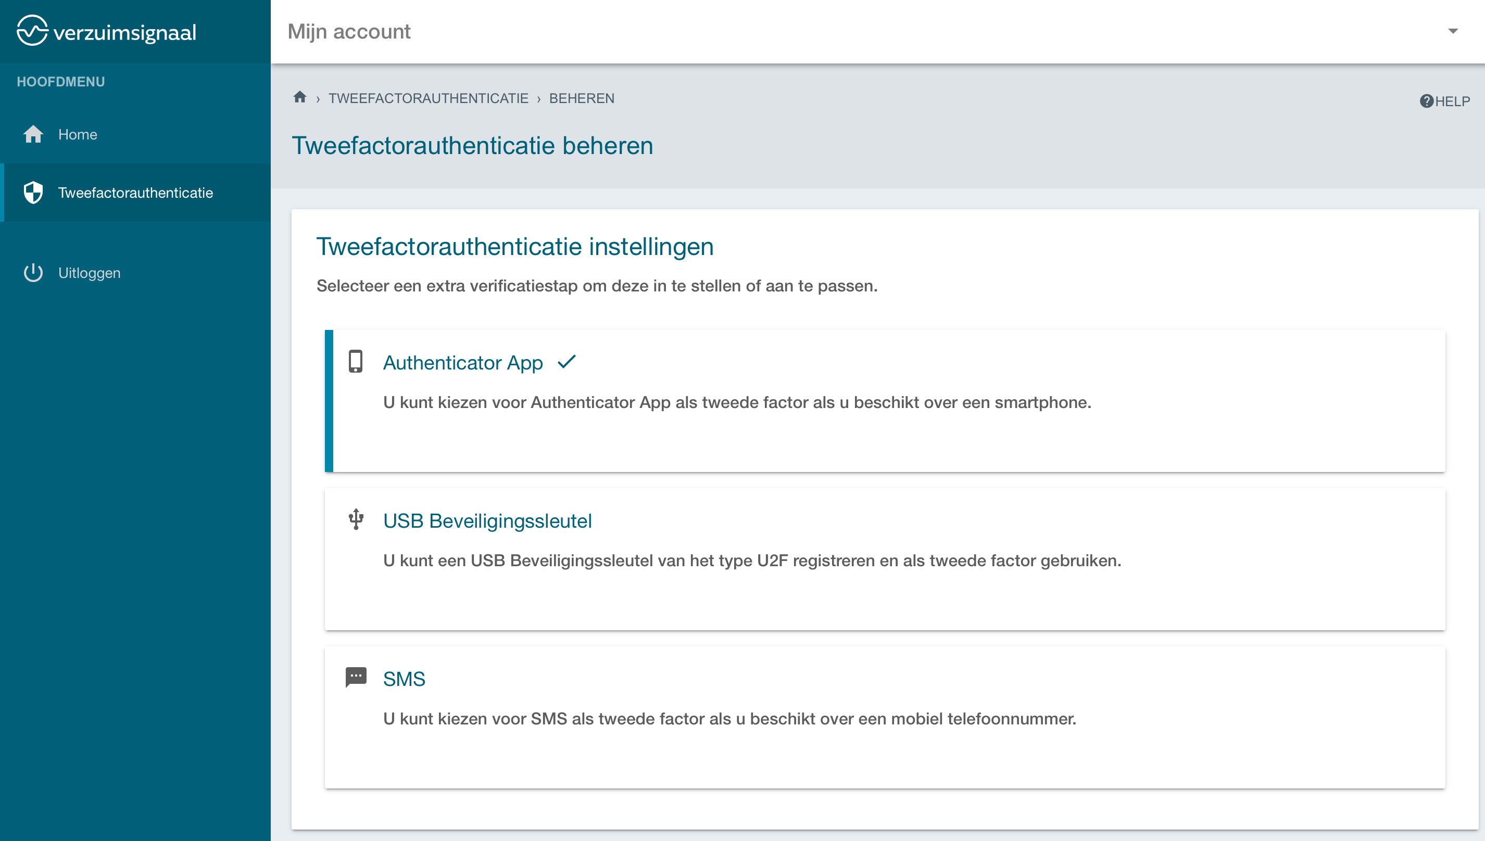Click the SMS chat bubble icon
This screenshot has height=841, width=1485.
coord(356,677)
